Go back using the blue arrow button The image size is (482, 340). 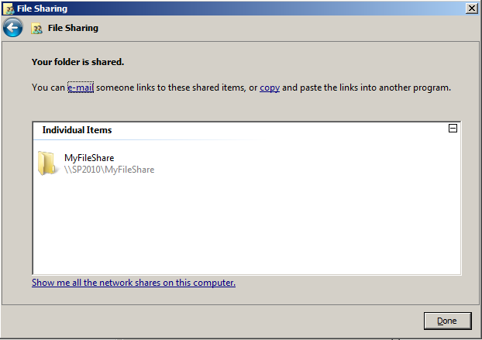click(x=12, y=28)
